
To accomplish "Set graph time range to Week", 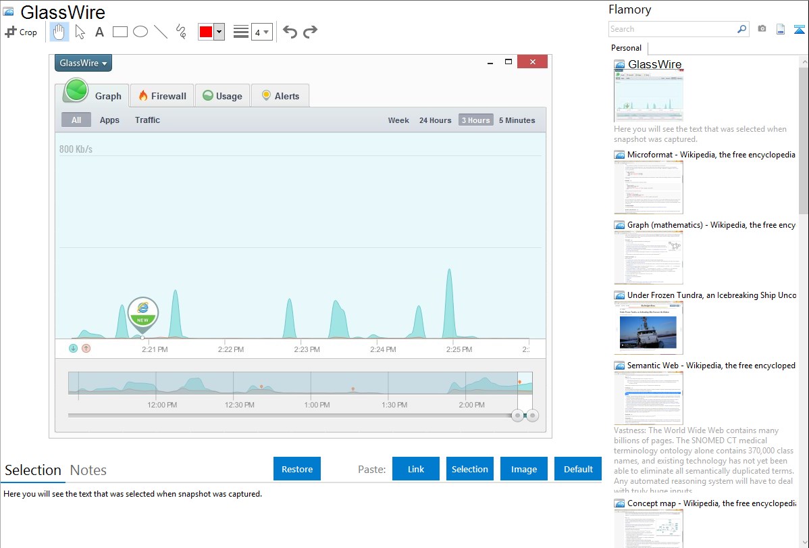I will 398,120.
